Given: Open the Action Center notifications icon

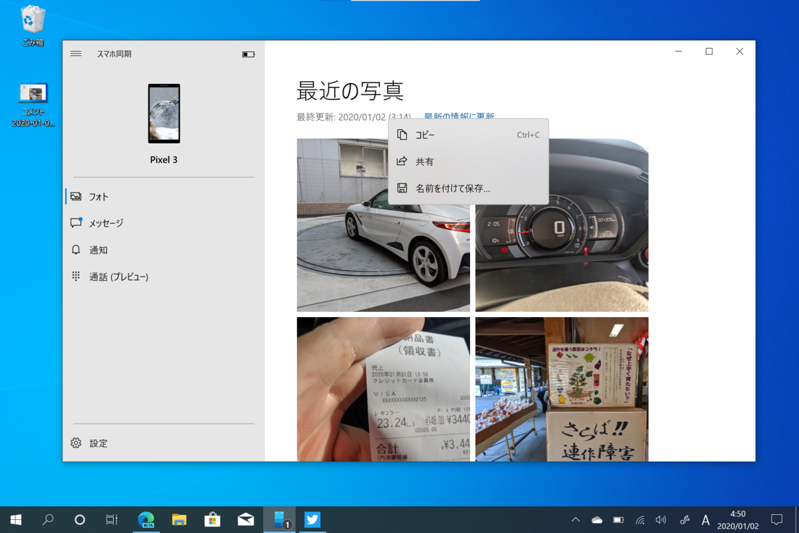Looking at the screenshot, I should coord(776,520).
